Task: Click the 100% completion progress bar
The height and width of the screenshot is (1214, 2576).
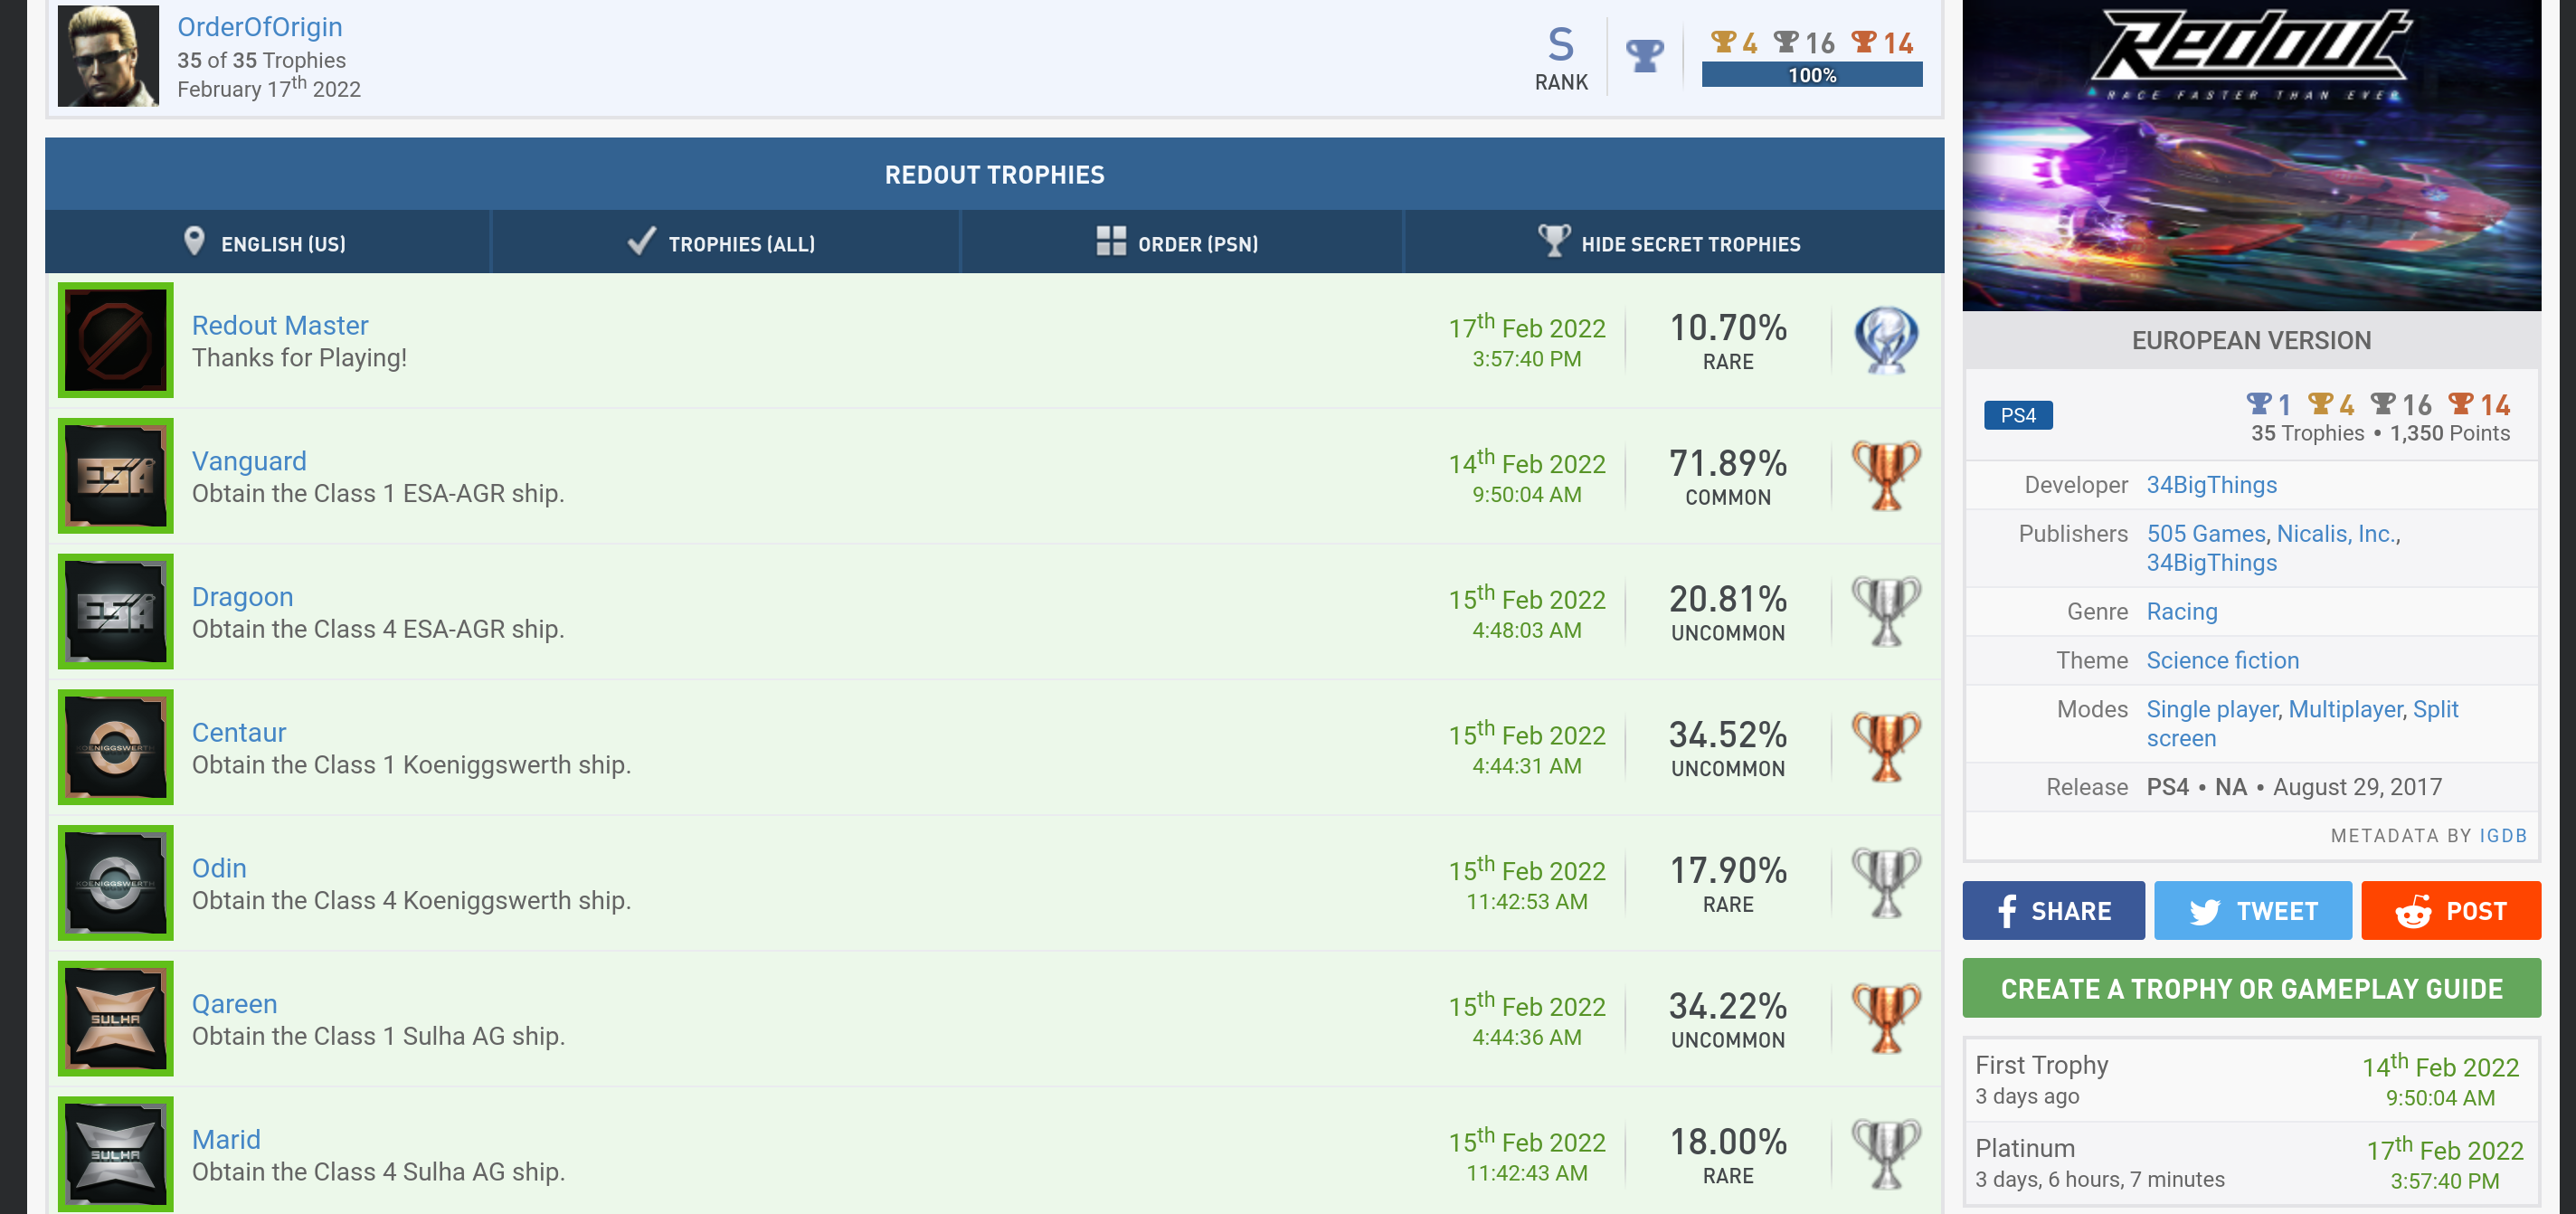Action: coord(1811,75)
